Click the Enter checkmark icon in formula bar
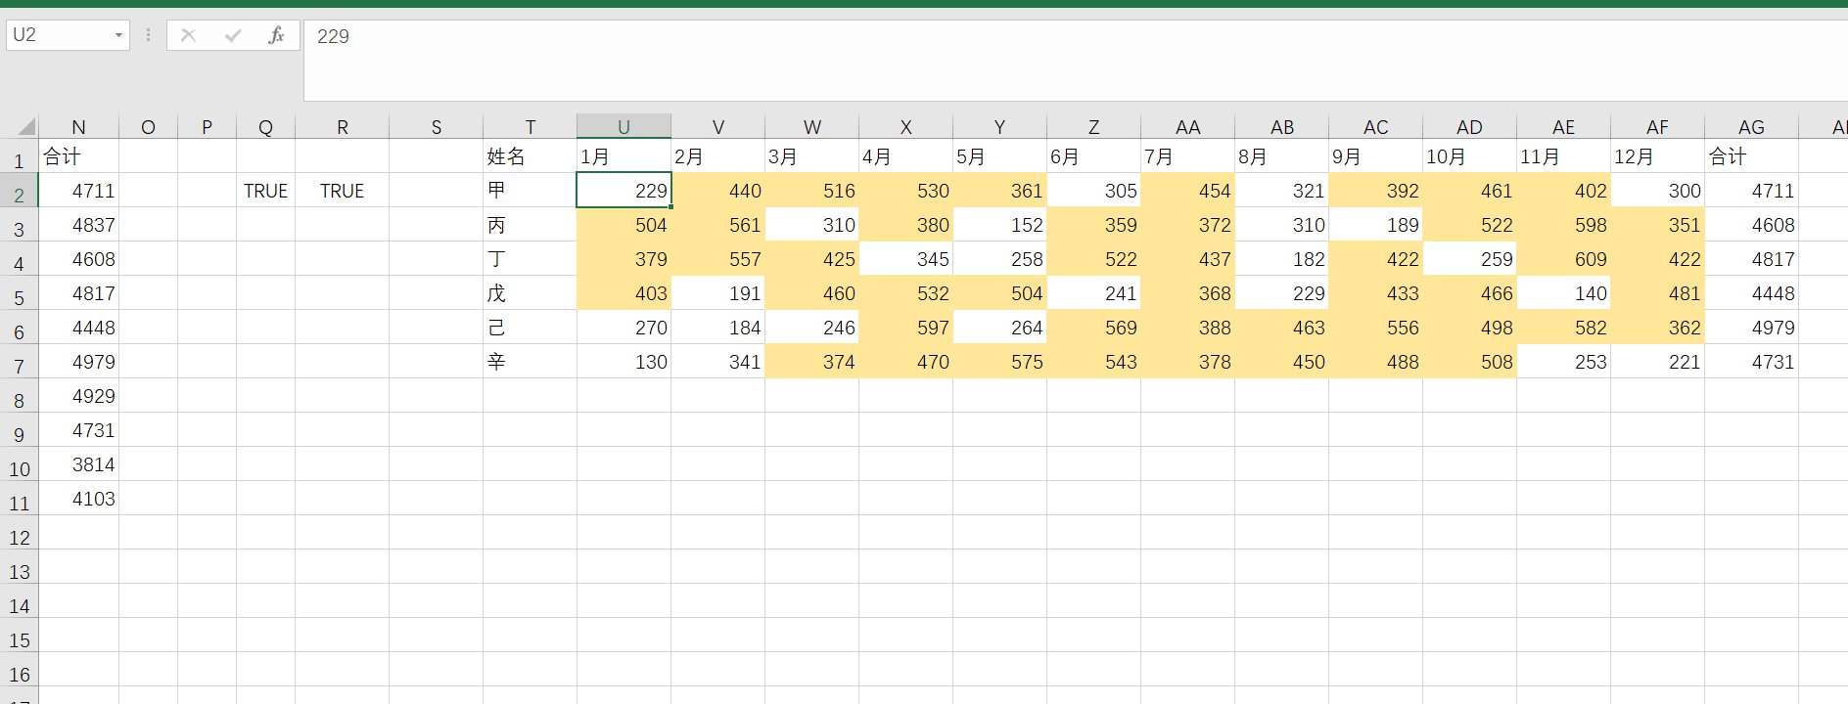Screen dimensions: 1848x704 pyautogui.click(x=233, y=36)
